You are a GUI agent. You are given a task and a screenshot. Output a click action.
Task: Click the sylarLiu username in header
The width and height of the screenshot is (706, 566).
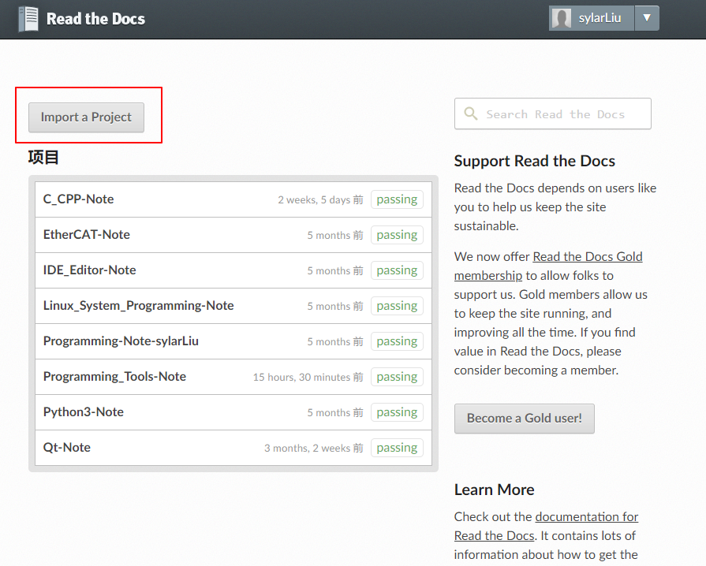pos(600,18)
